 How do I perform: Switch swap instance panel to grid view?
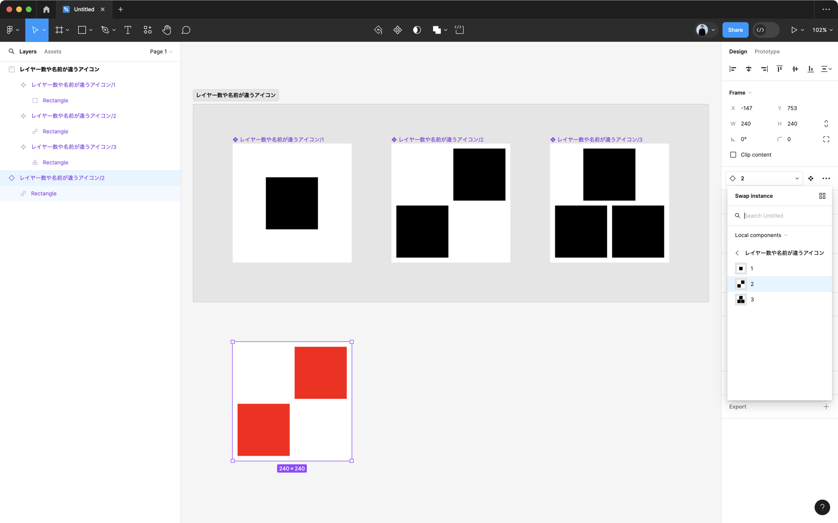[x=822, y=196]
